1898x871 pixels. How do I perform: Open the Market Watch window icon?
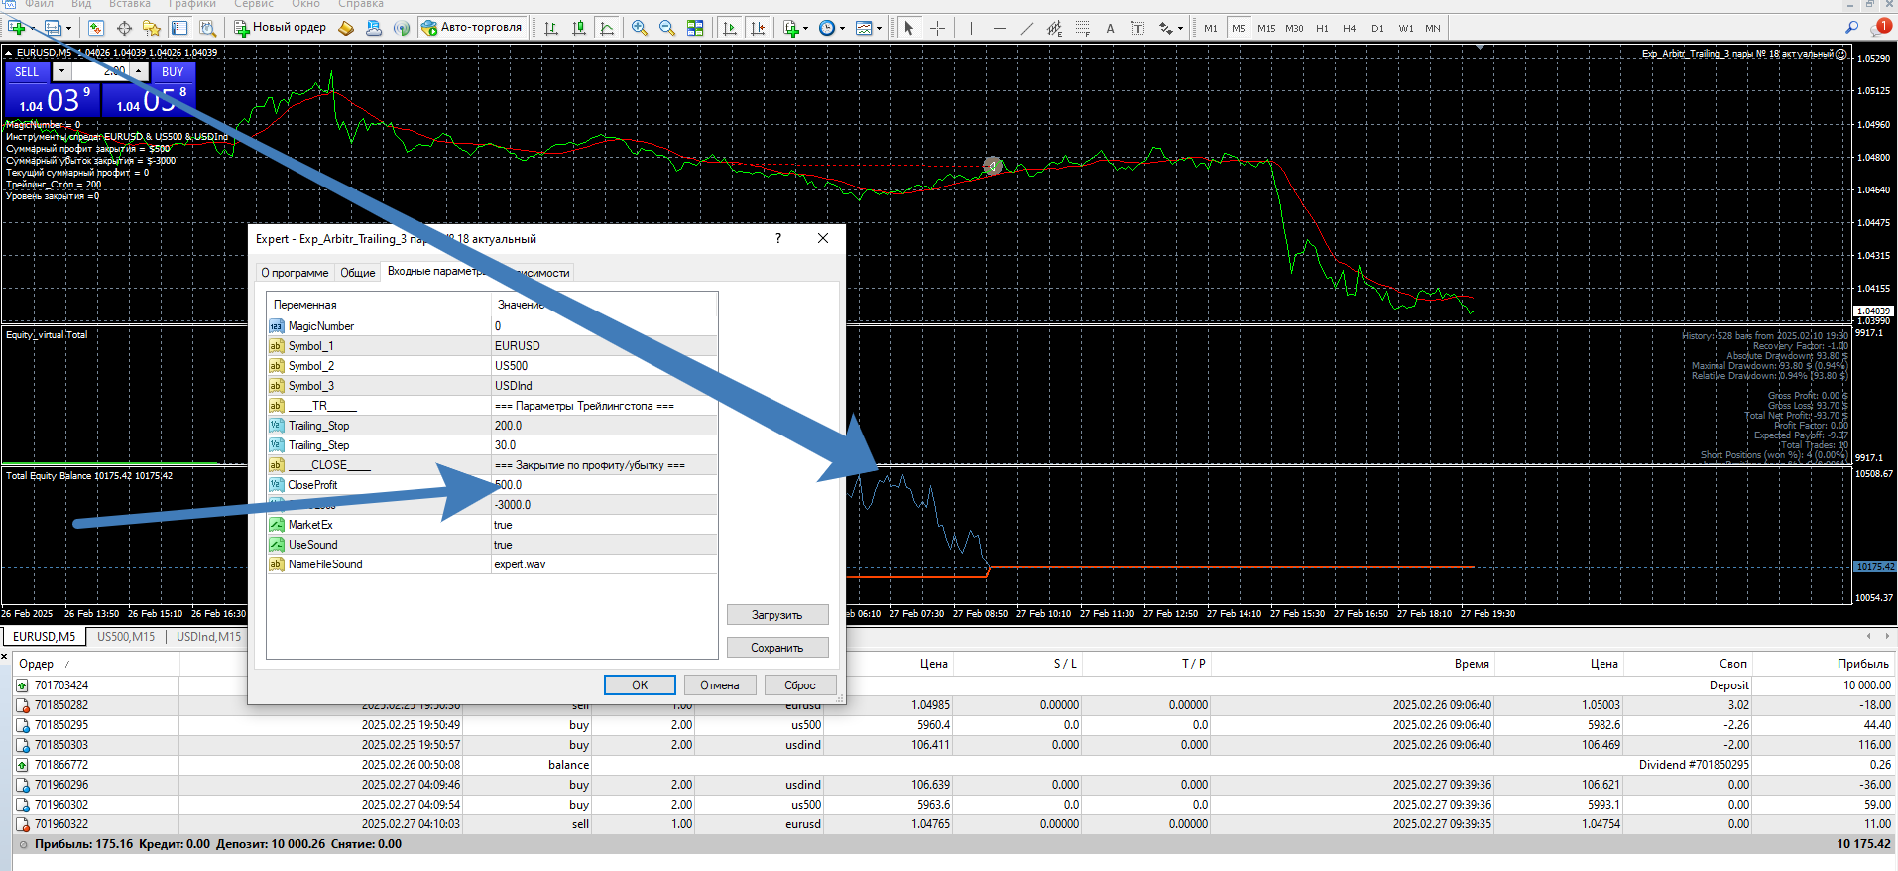coord(96,28)
